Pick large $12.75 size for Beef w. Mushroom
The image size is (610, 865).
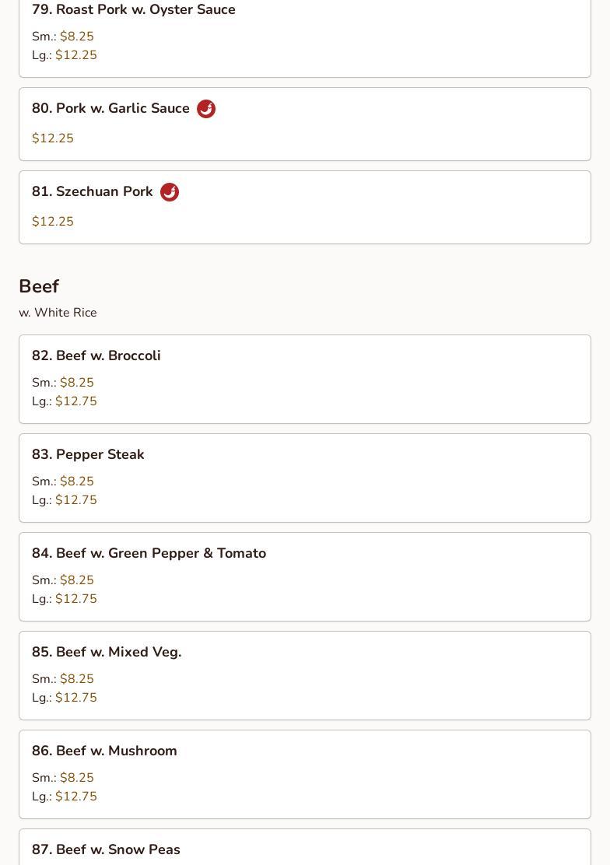[76, 797]
